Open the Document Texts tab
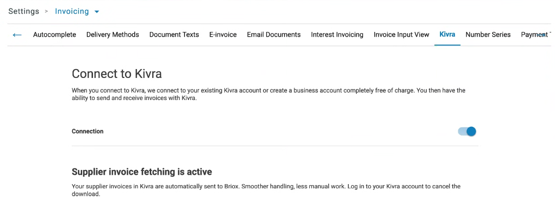Viewport: 555px width, 217px height. (174, 35)
